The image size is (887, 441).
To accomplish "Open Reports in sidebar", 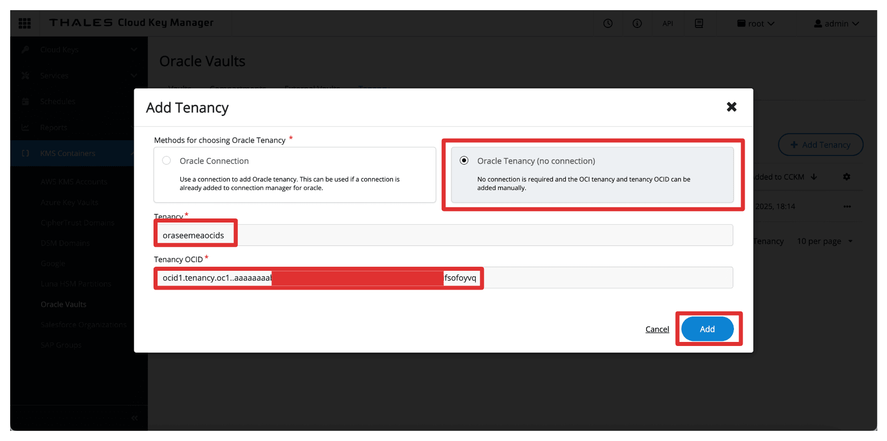I will point(79,128).
